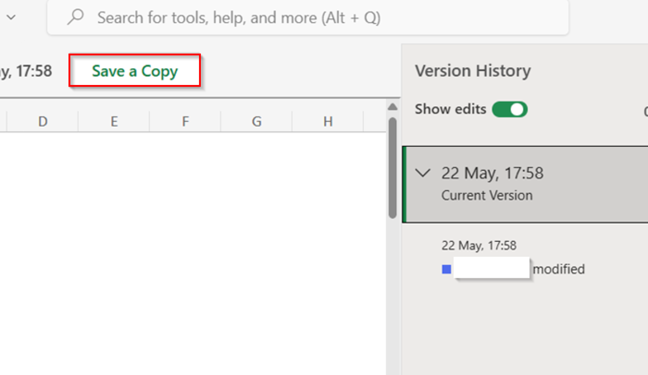Select column header F
This screenshot has height=375, width=648.
[185, 121]
